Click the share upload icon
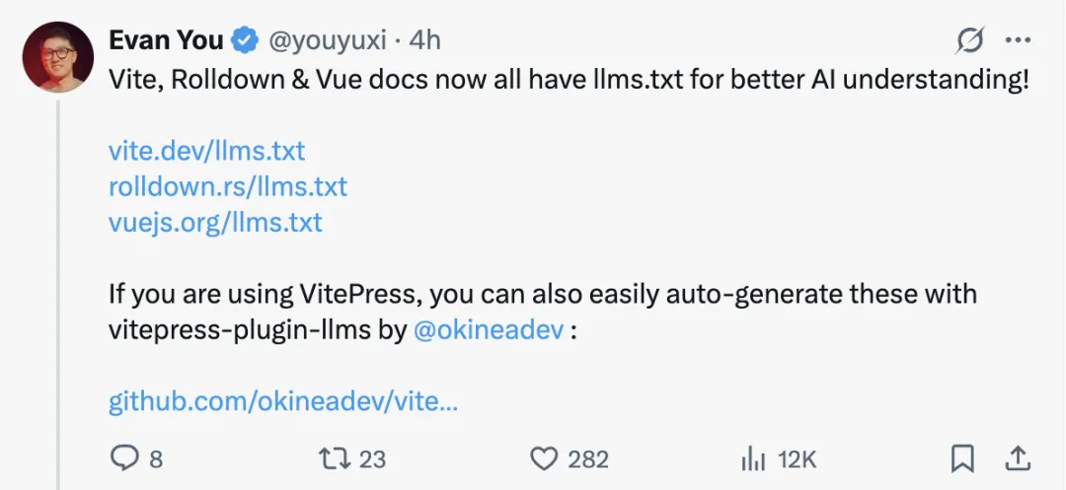Image resolution: width=1066 pixels, height=490 pixels. [1018, 459]
